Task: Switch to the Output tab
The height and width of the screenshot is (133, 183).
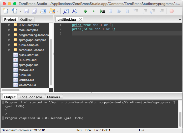Action: [x=10, y=97]
